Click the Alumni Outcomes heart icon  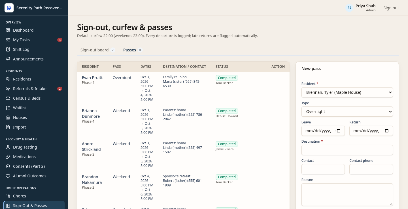point(8,176)
